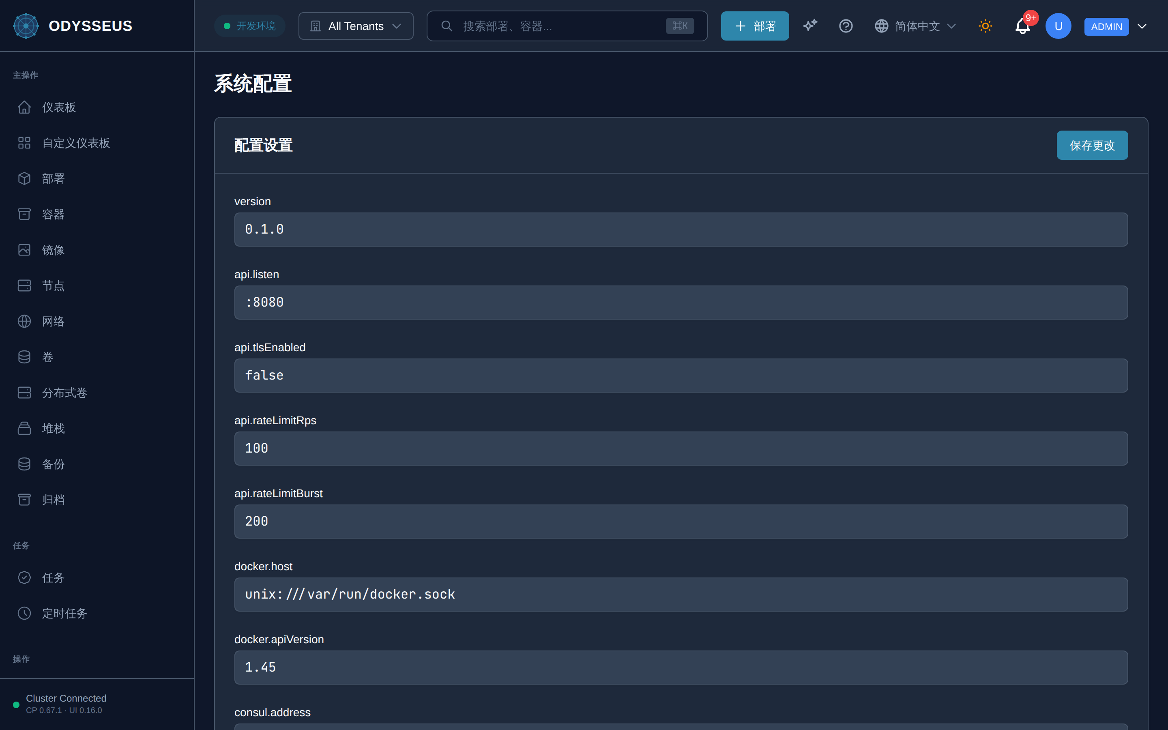Open the 定时任务 scheduled tasks page
Viewport: 1168px width, 730px height.
pos(97,614)
